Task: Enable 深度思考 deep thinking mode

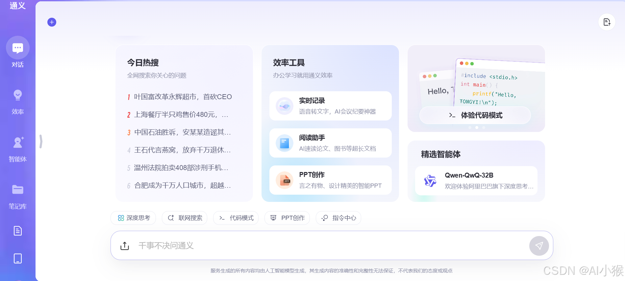Action: click(133, 218)
